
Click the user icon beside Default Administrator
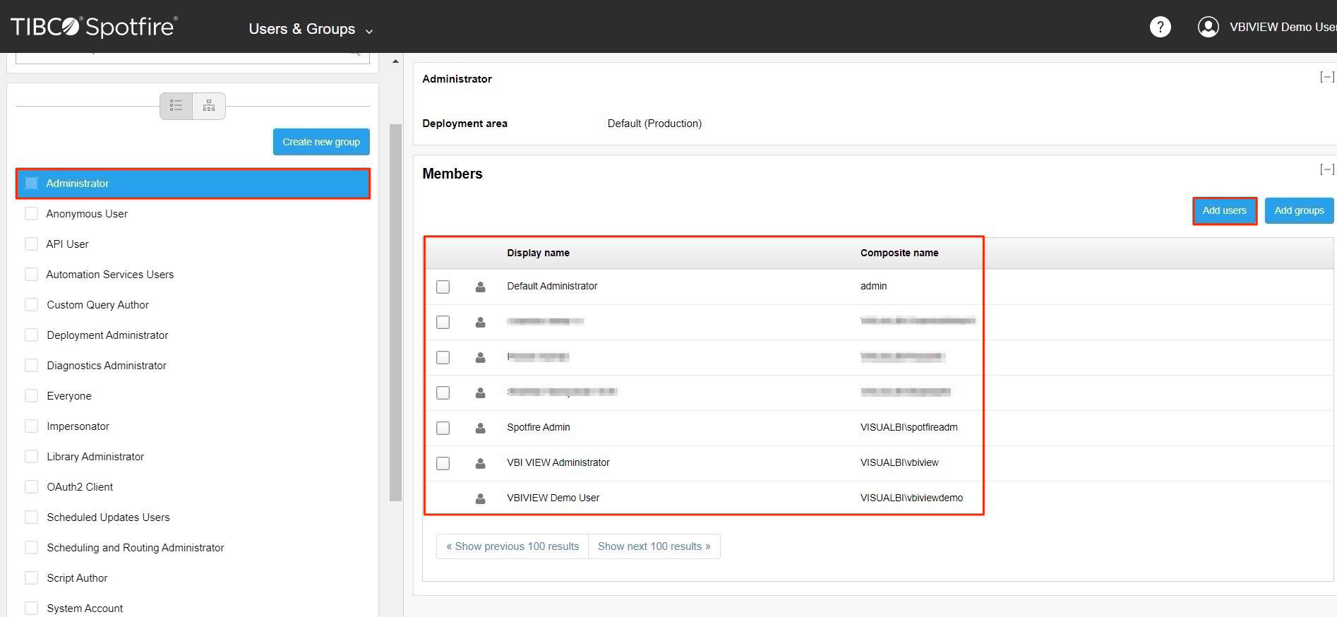click(x=480, y=287)
